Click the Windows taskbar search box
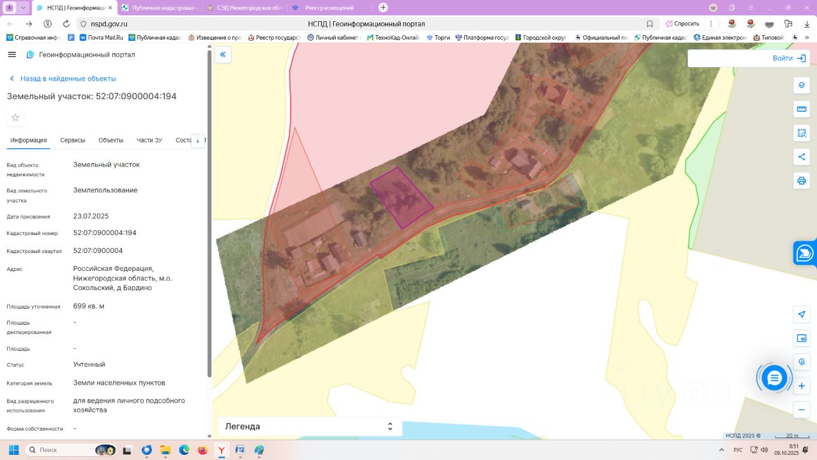This screenshot has height=460, width=817. click(x=70, y=450)
